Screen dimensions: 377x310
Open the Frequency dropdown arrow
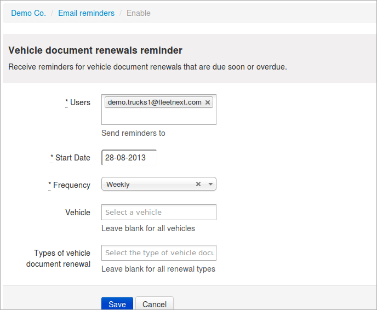(210, 184)
